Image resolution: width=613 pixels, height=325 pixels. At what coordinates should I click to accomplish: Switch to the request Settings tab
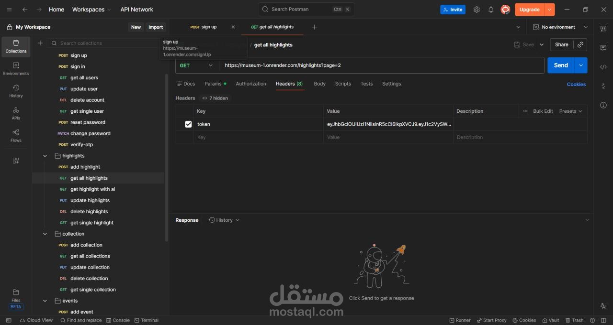(391, 84)
